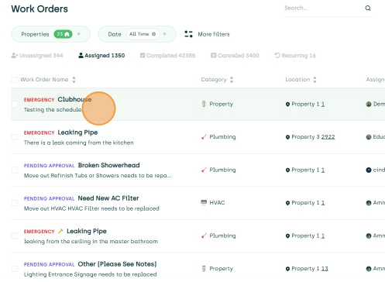Expand the Properties filter dropdown

click(79, 34)
